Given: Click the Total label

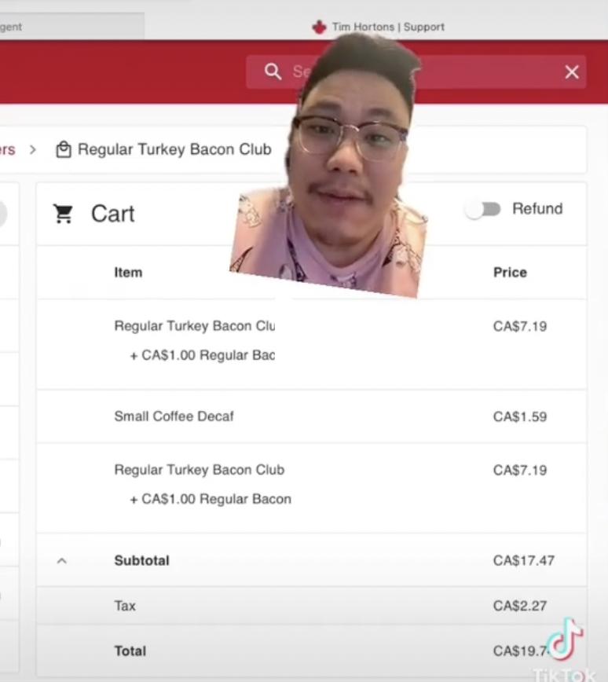Looking at the screenshot, I should tap(130, 651).
